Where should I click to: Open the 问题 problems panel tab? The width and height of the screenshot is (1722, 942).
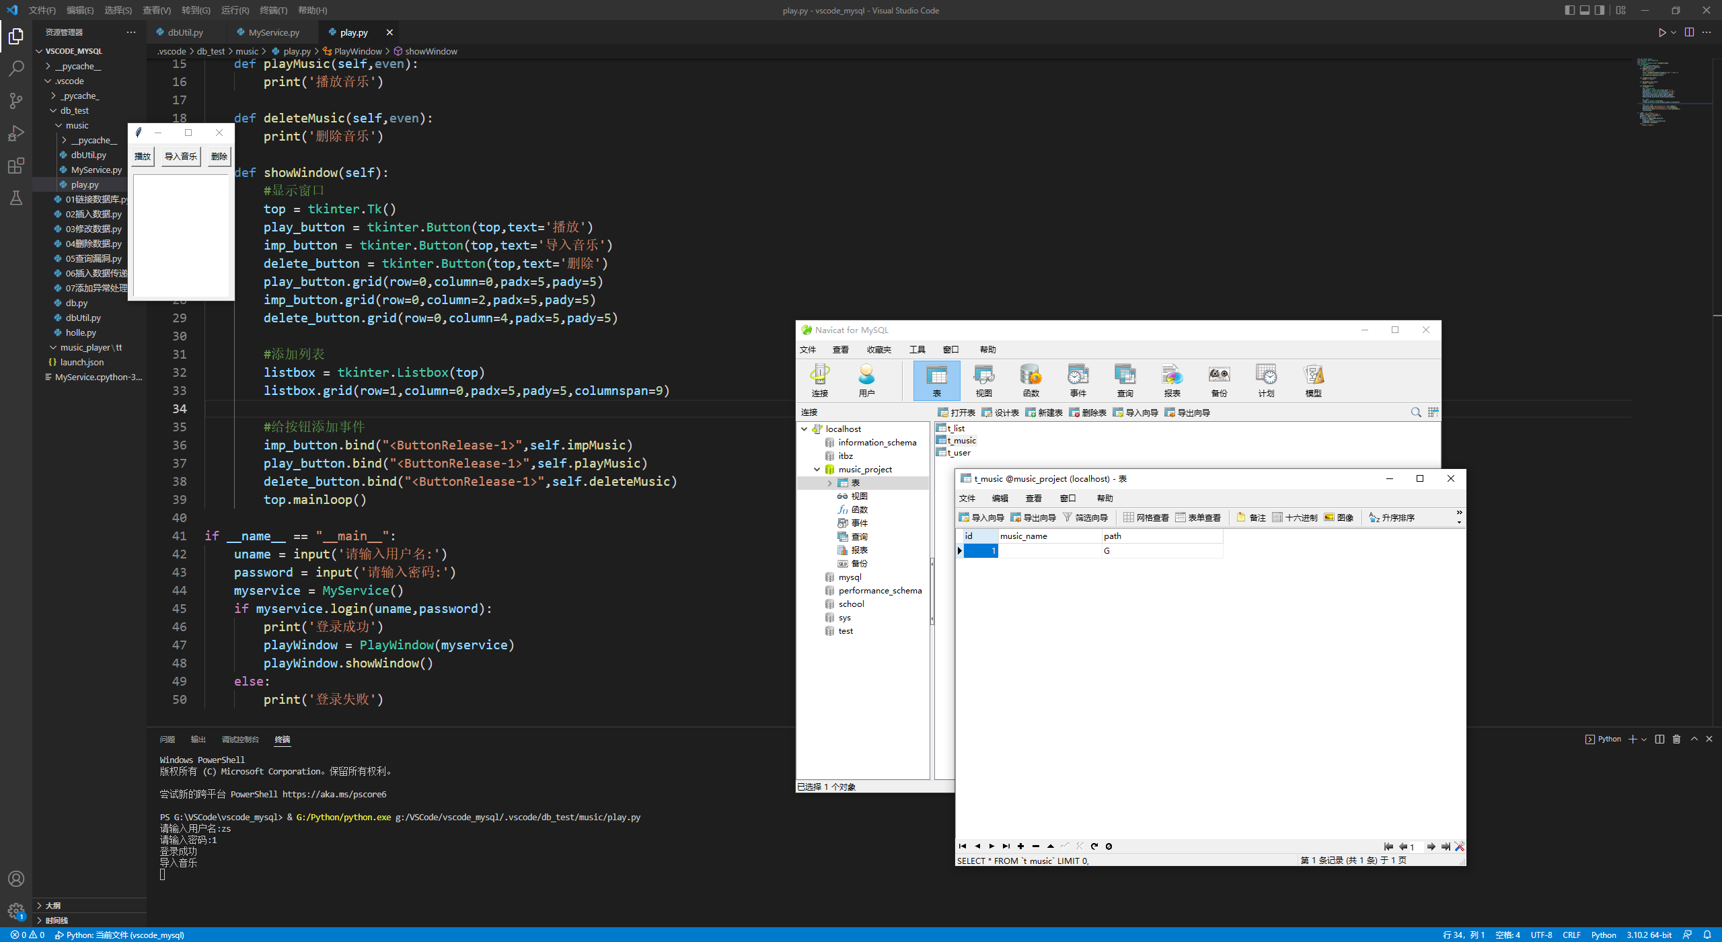click(167, 739)
